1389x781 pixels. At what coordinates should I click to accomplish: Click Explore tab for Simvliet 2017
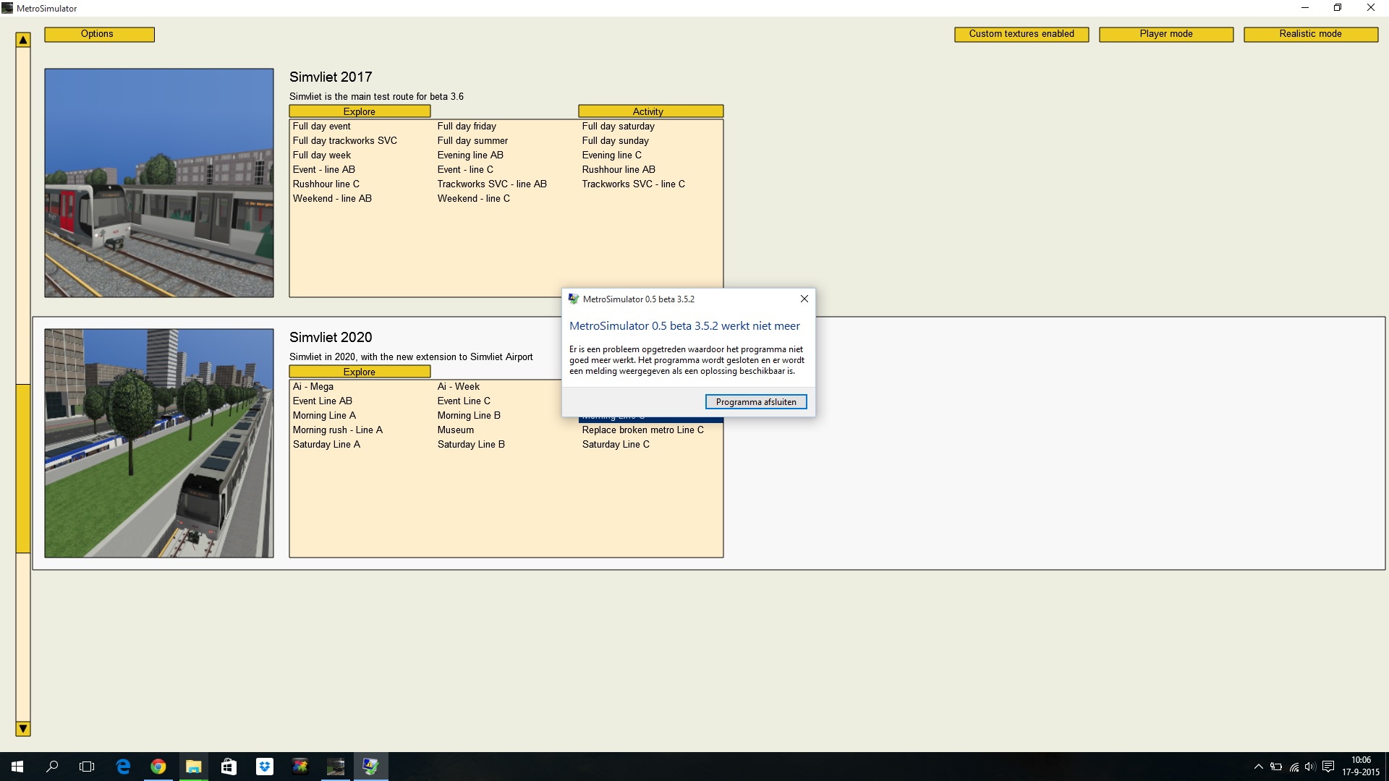click(360, 111)
